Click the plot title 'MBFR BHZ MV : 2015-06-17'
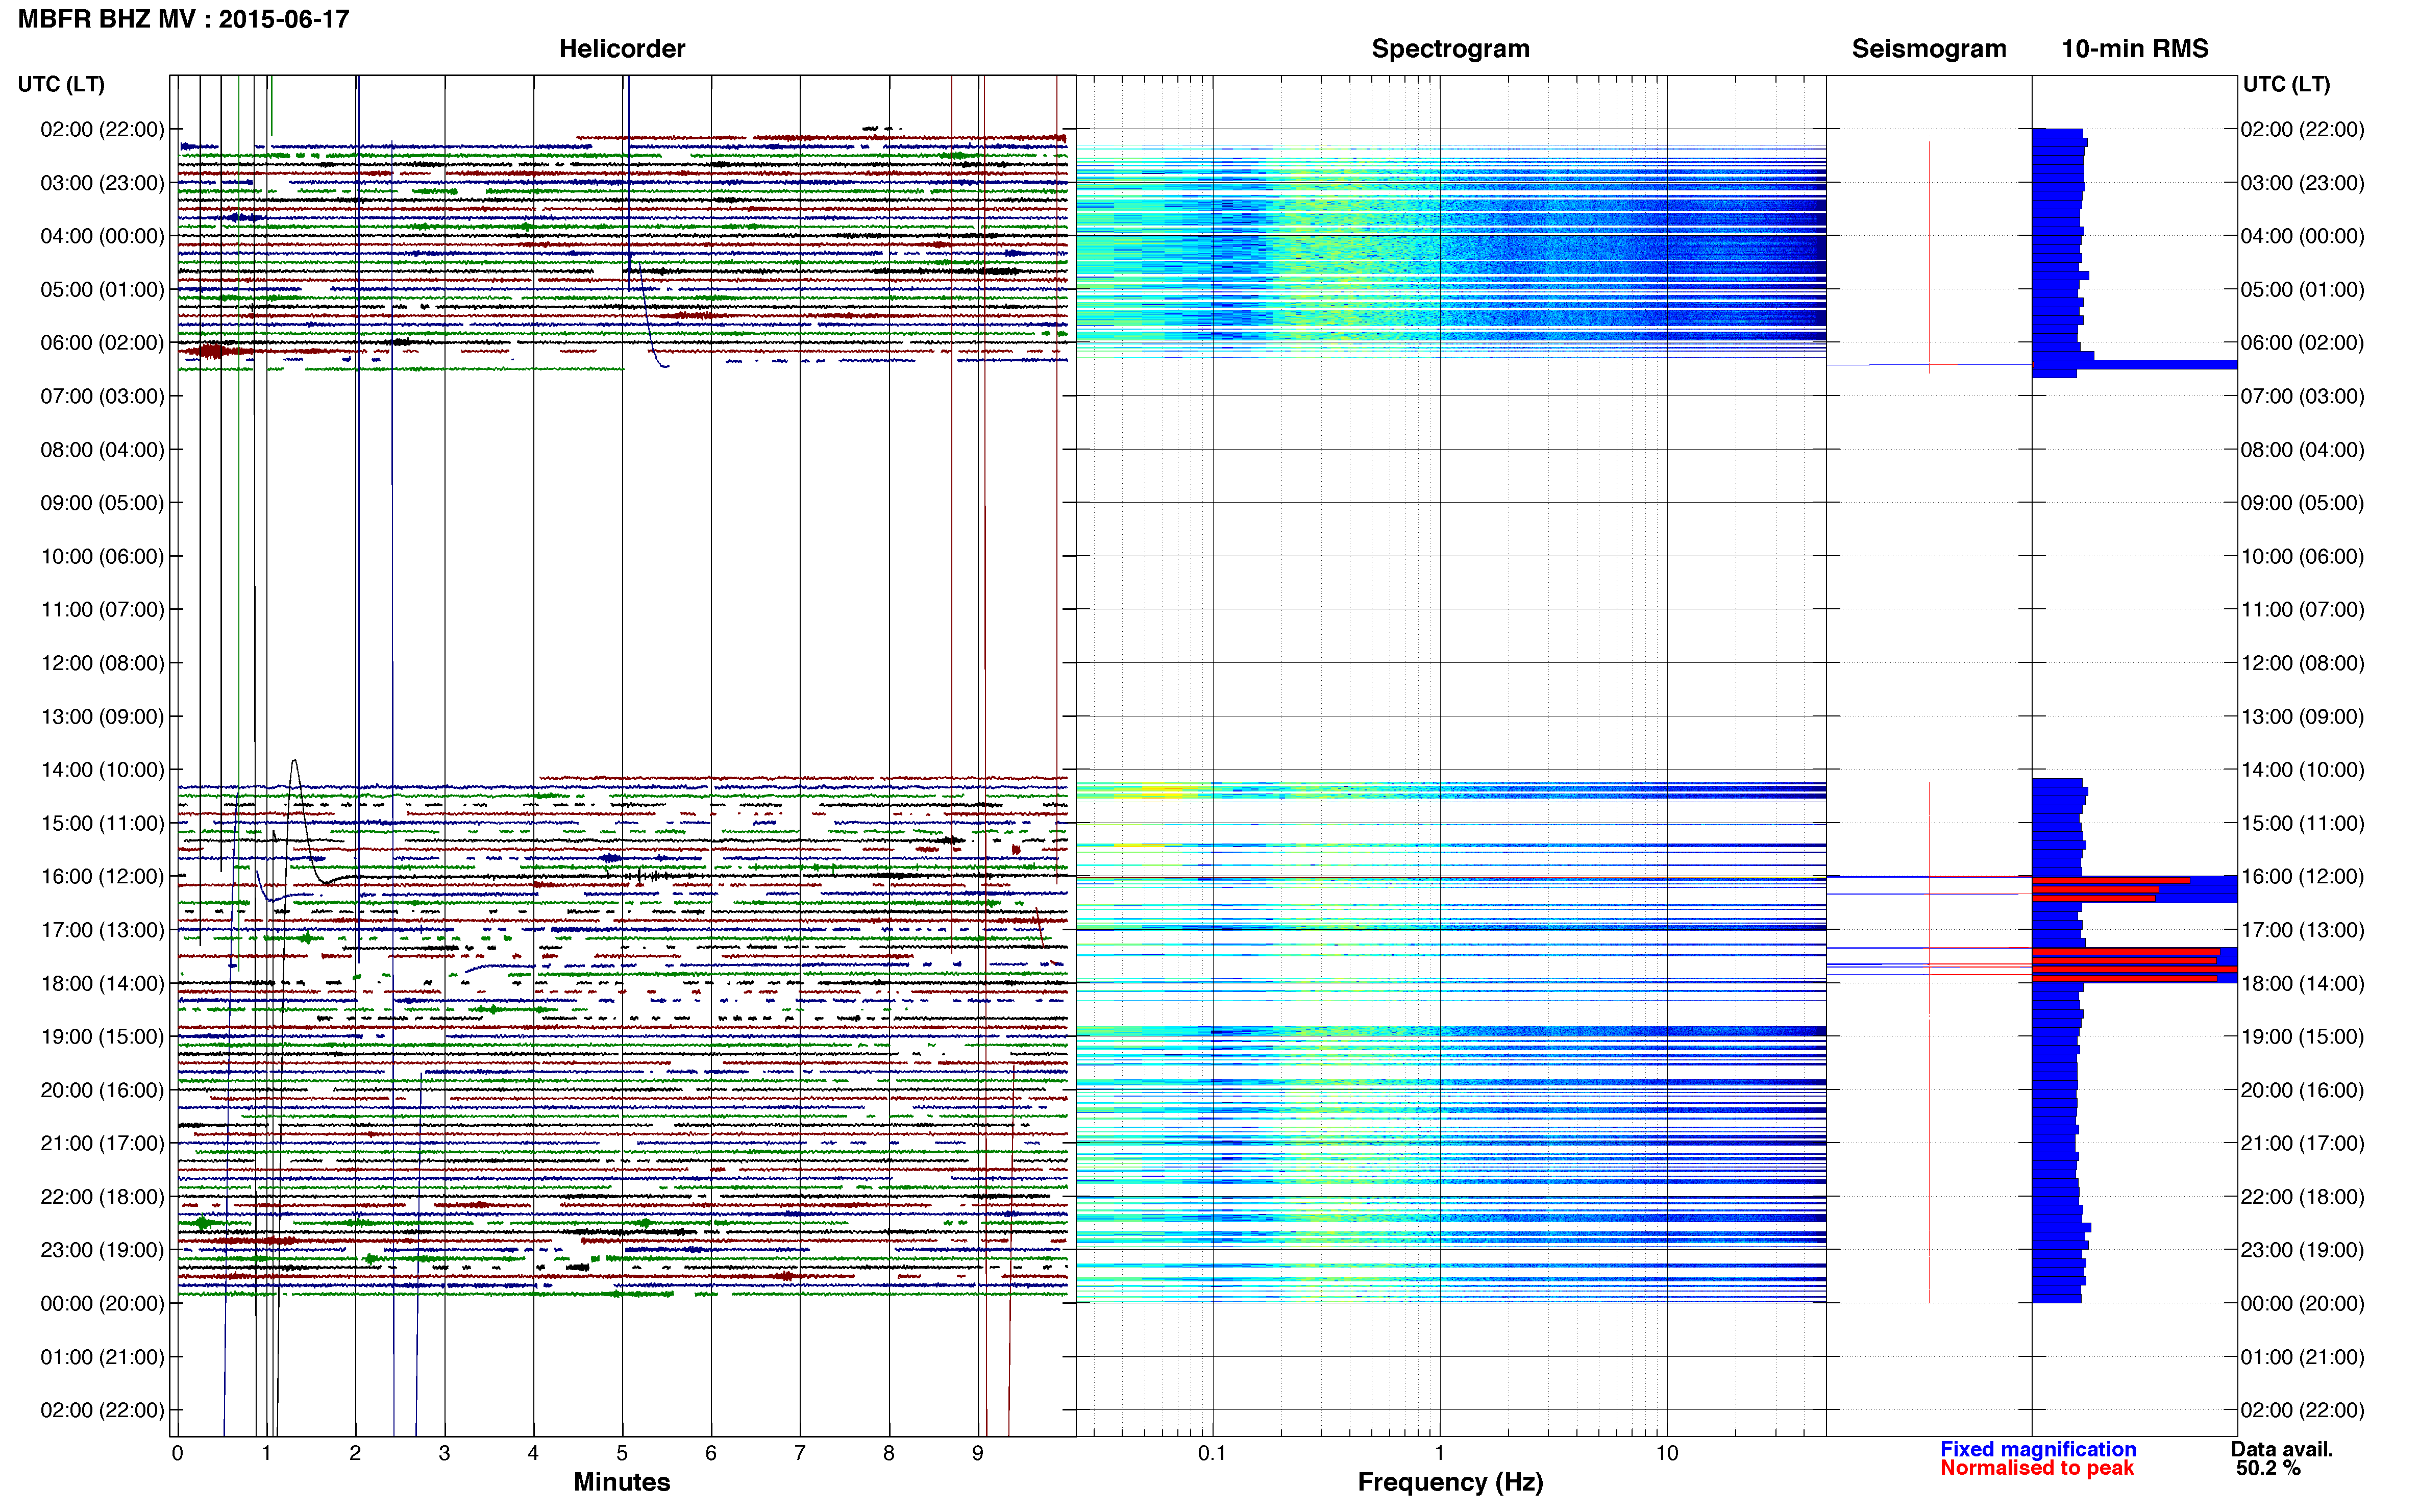 (184, 19)
